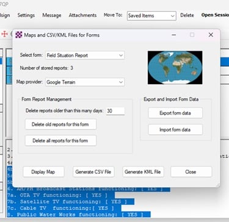Click Import form data button
The image size is (229, 222).
click(x=175, y=130)
